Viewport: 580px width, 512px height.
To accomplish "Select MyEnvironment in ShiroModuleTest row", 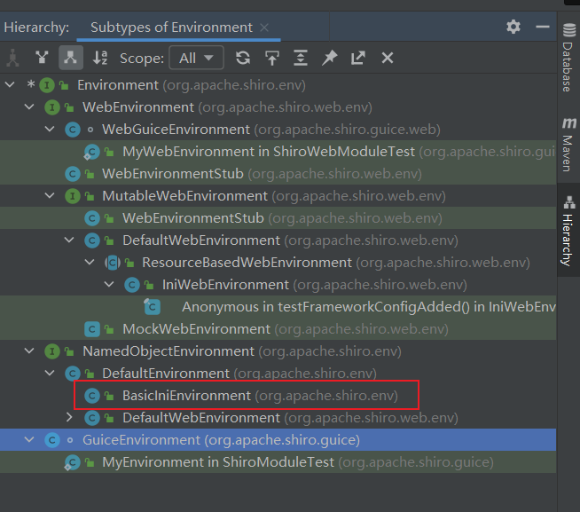I will pos(278,462).
